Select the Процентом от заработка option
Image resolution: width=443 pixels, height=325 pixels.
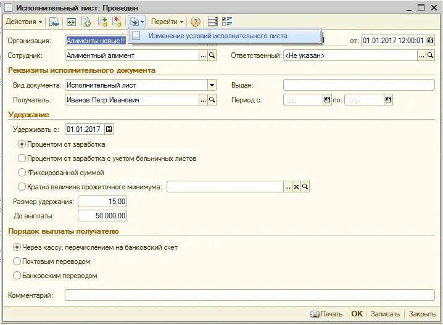pos(61,144)
